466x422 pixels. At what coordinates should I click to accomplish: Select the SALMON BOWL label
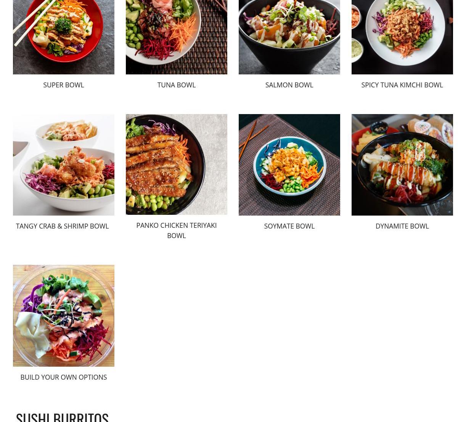[x=289, y=85]
